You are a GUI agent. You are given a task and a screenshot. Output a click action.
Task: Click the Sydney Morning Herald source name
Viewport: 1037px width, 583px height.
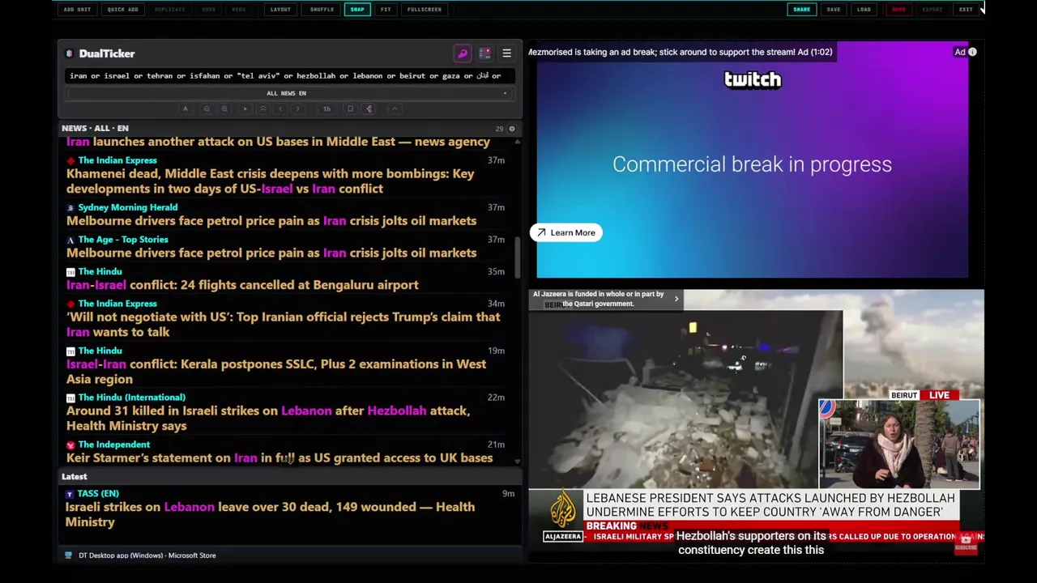point(127,207)
